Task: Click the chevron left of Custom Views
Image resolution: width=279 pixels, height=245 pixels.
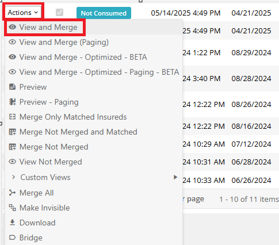Action: 13,177
